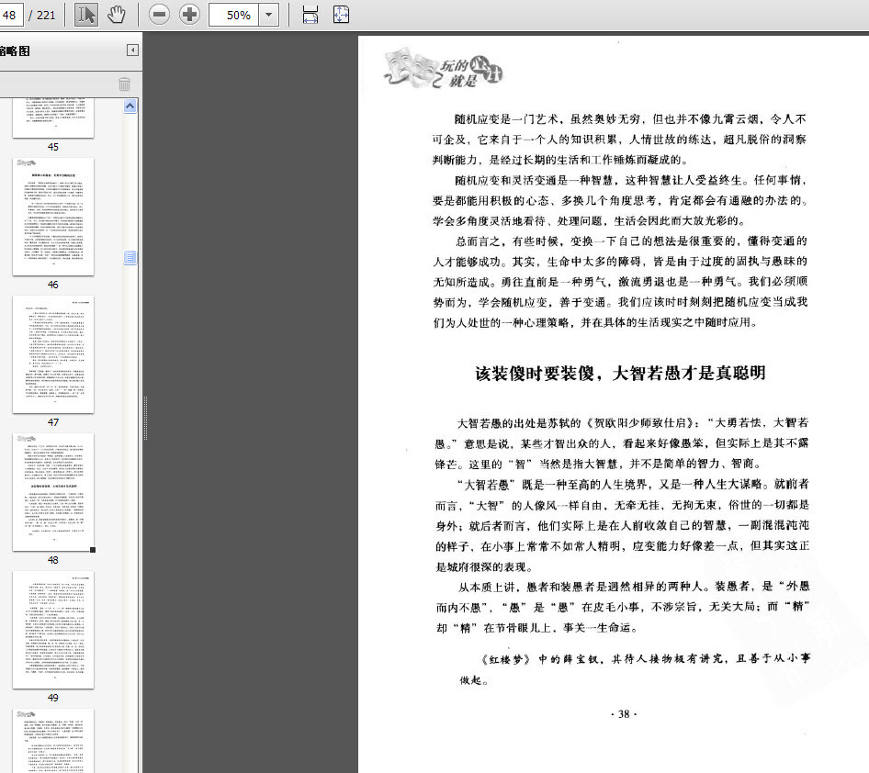
Task: Click page number · 38 · at bottom
Action: click(x=624, y=714)
